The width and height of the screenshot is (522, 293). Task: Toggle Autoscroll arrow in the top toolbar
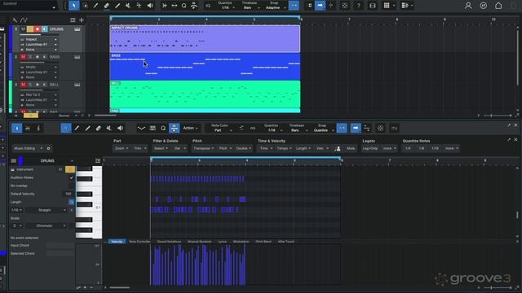(320, 6)
